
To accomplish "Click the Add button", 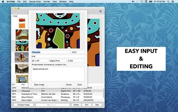I will (x=97, y=105).
